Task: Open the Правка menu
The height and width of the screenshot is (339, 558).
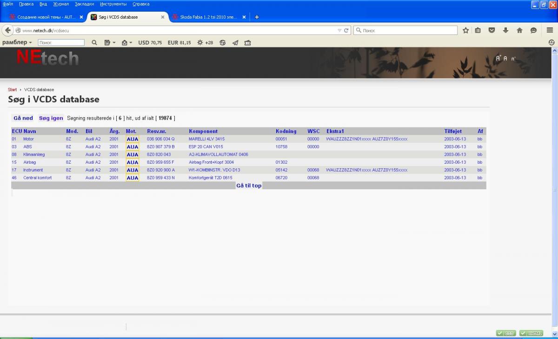Action: (x=26, y=4)
